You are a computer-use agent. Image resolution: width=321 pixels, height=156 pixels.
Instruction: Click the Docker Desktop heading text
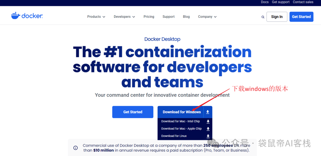tap(162, 39)
